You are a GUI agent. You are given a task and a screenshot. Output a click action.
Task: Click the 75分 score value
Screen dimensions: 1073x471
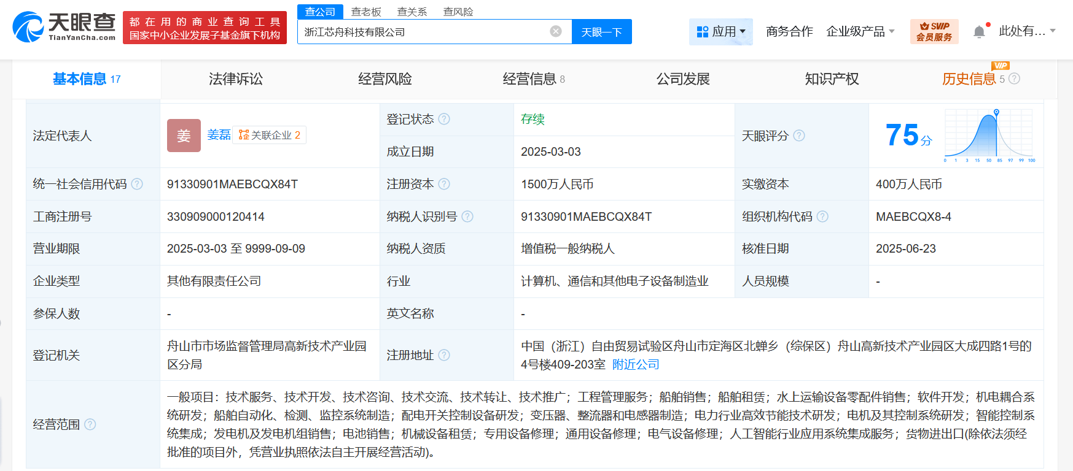click(x=908, y=136)
